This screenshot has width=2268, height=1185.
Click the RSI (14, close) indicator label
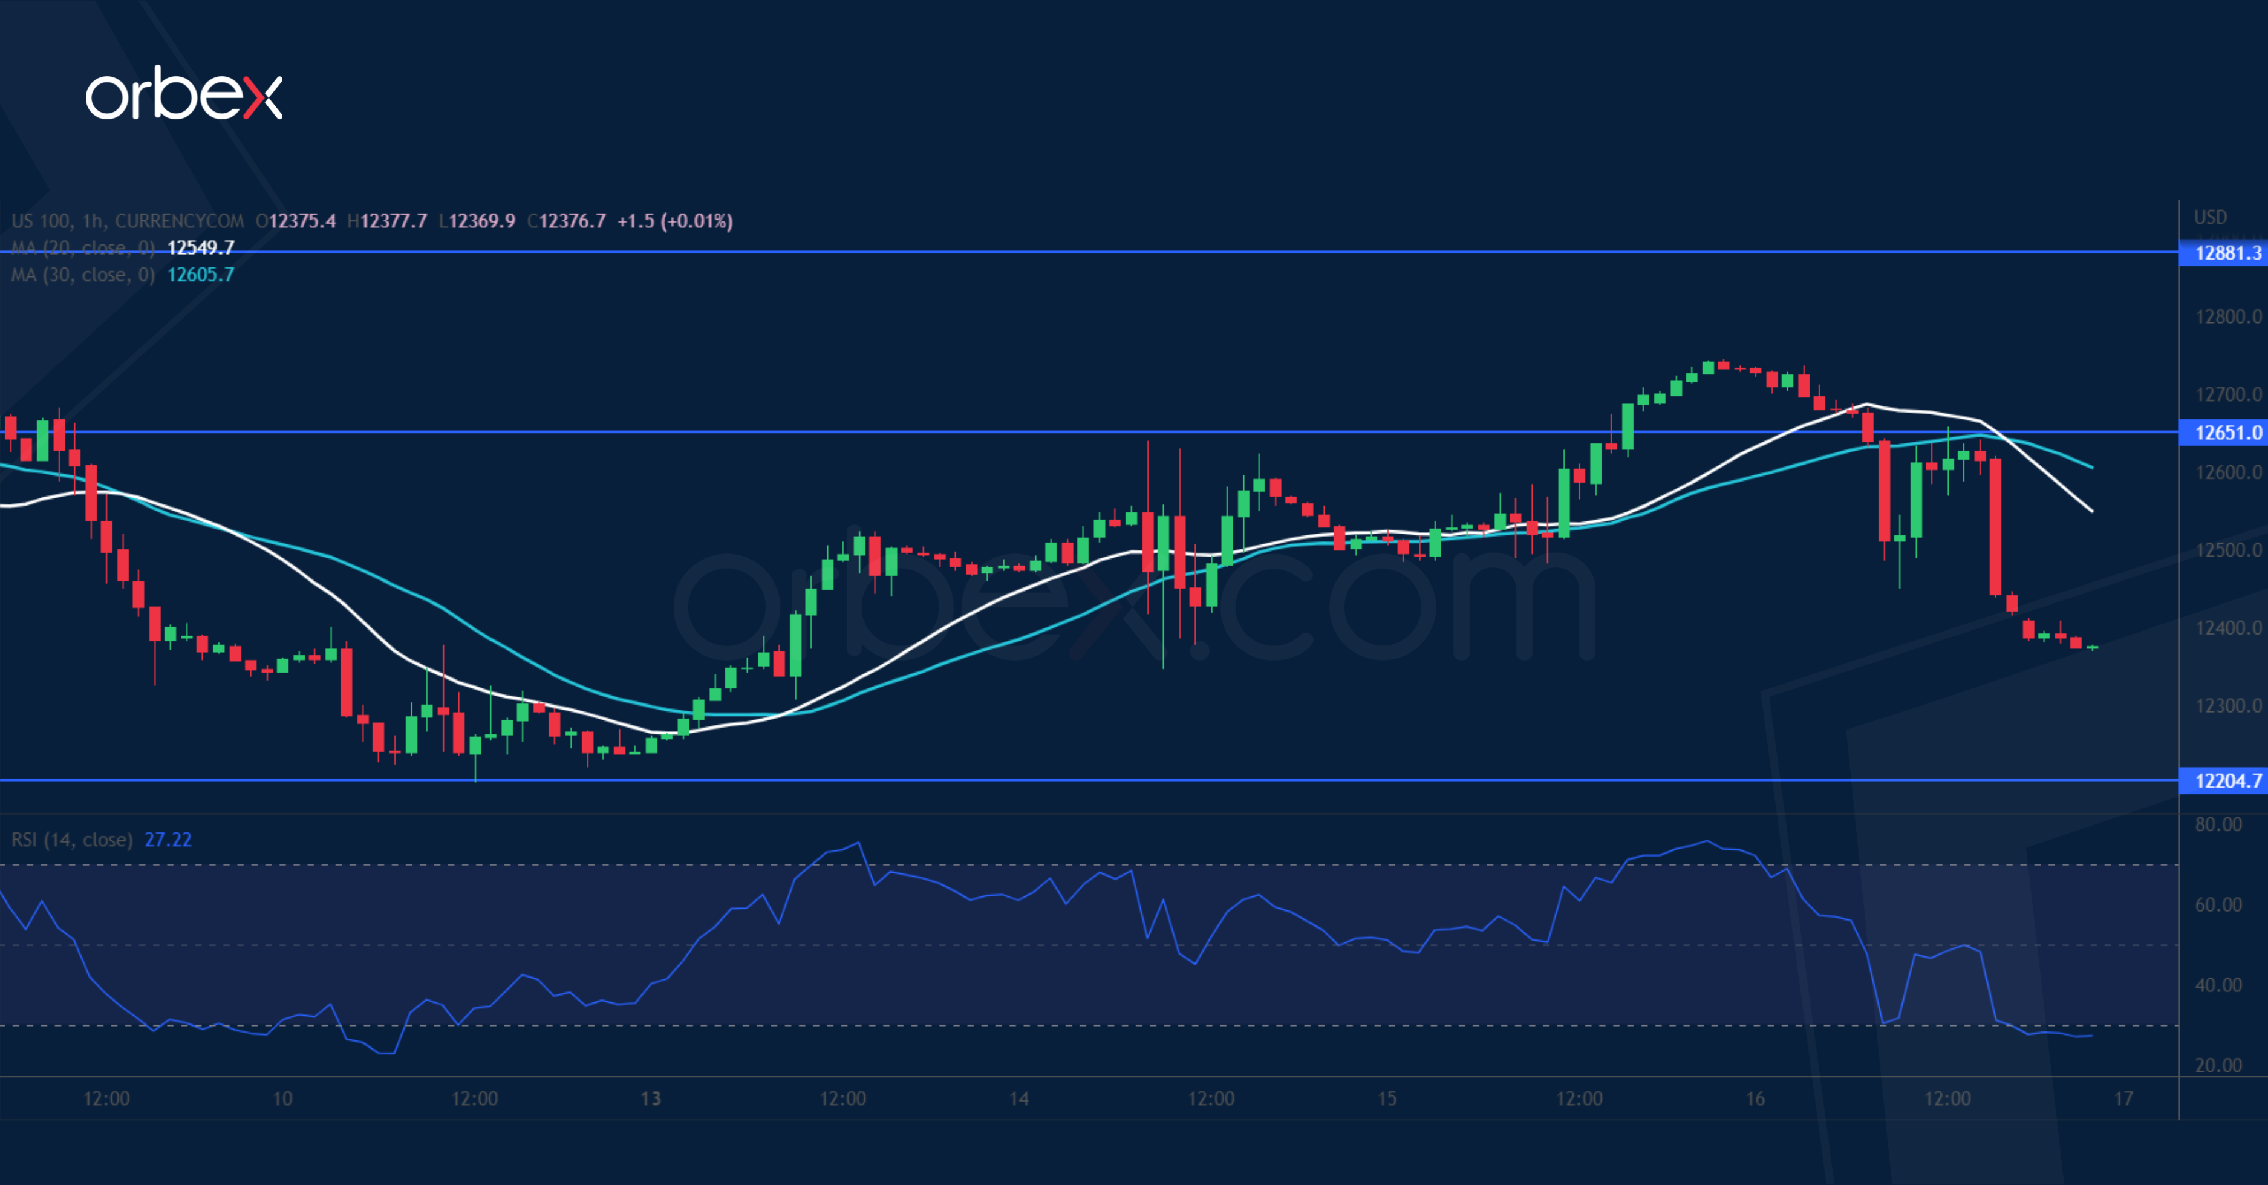click(71, 840)
